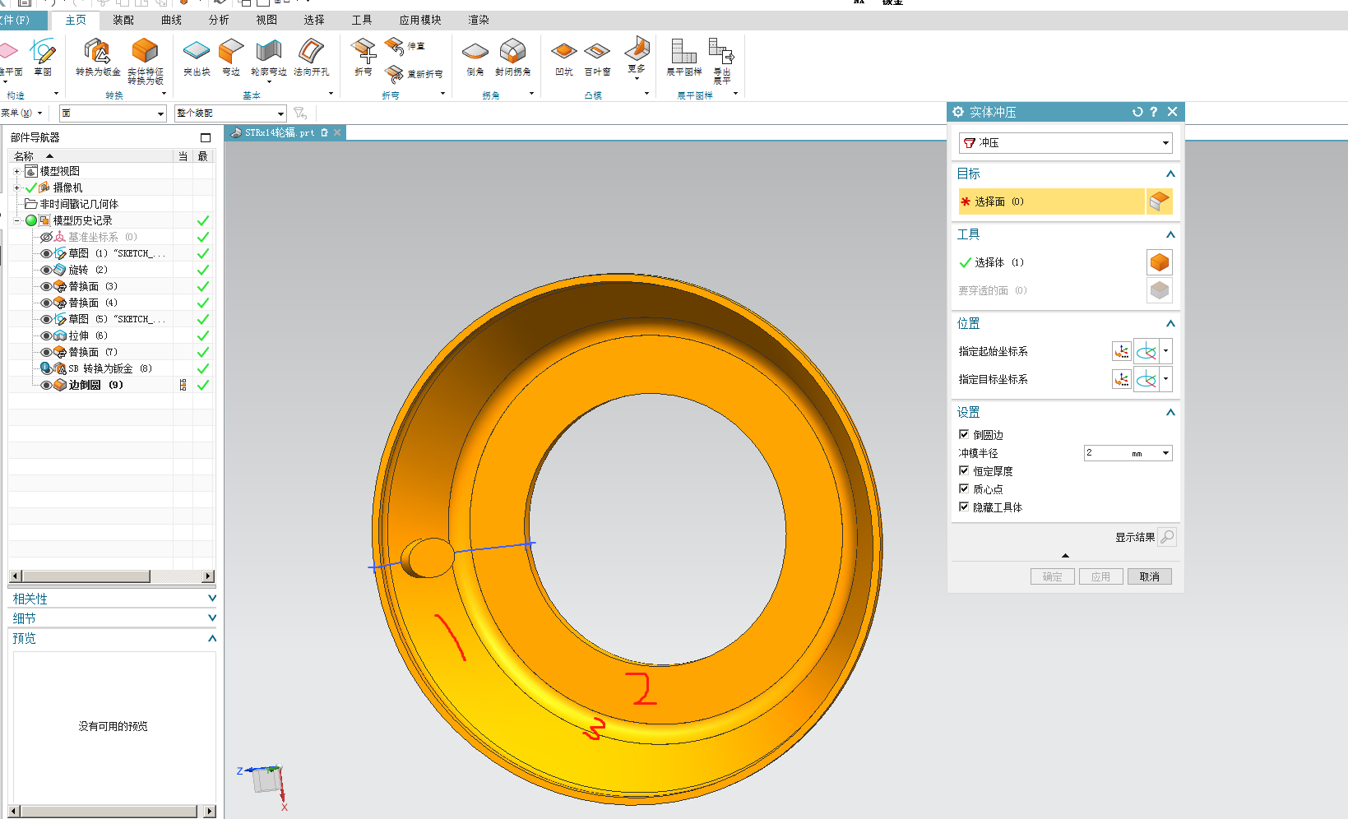Open the 草图 sketch tool in ribbon

click(x=43, y=58)
